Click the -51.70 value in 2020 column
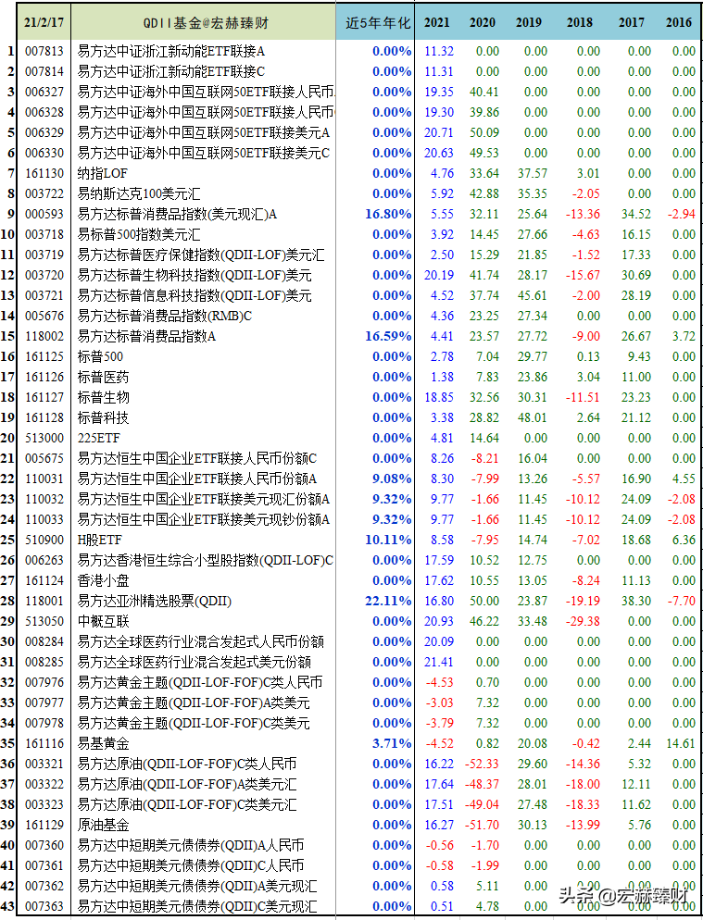This screenshot has width=703, height=920. 482,825
